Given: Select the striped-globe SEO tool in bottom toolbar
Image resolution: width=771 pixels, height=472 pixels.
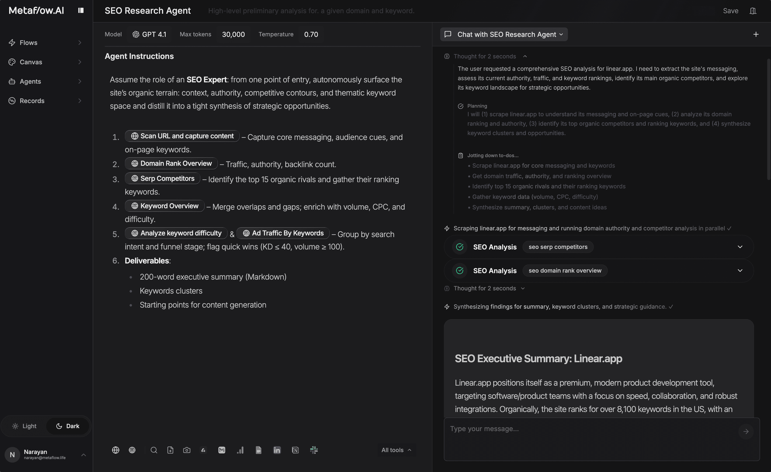Looking at the screenshot, I should pos(132,450).
